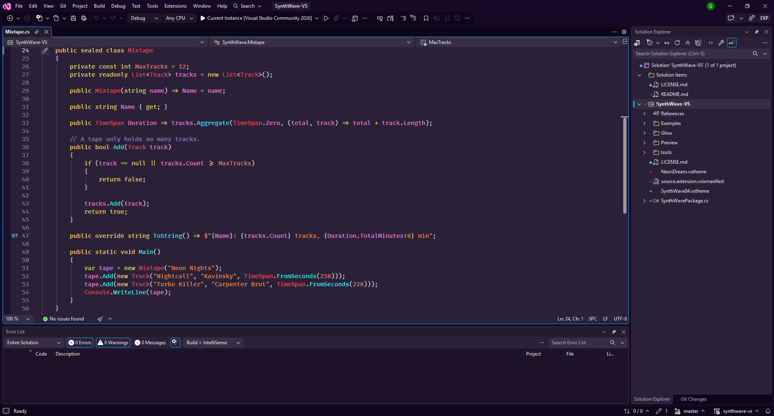Screen dimensions: 774x416
Task: Click the editor vertical scrollbar thumb
Action: coord(625,165)
